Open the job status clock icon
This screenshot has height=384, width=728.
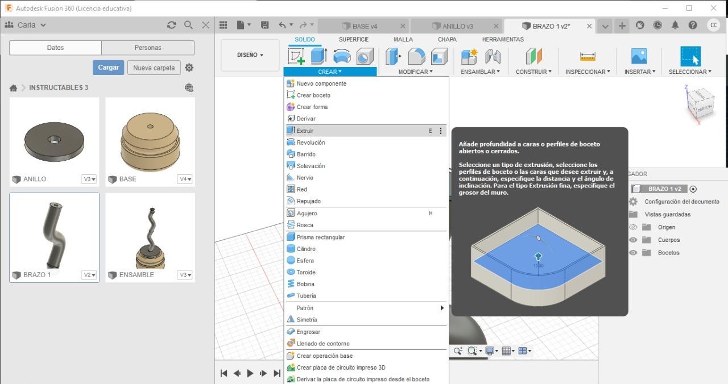(x=657, y=25)
